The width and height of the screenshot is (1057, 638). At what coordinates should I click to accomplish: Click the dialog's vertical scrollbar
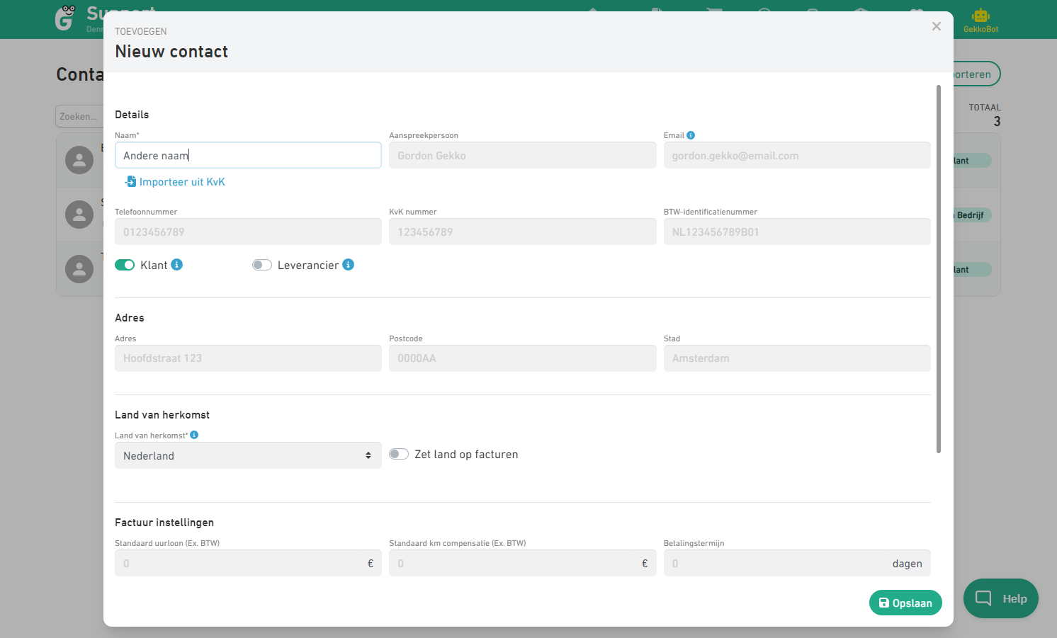click(939, 269)
